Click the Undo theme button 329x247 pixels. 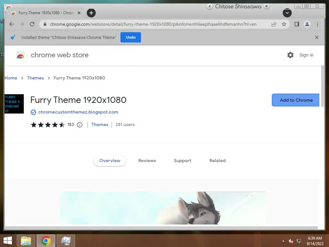point(131,37)
